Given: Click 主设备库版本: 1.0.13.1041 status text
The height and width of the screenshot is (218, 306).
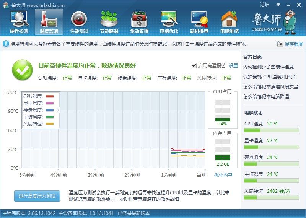Looking at the screenshot, I should tap(86, 213).
